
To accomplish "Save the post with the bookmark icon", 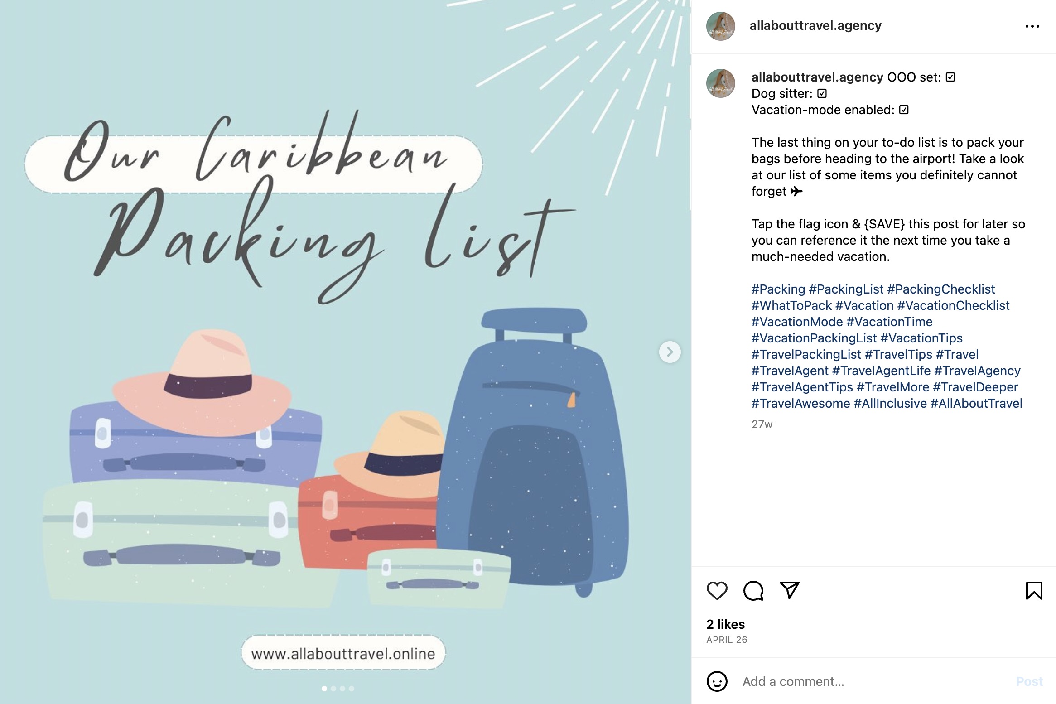I will [1034, 591].
